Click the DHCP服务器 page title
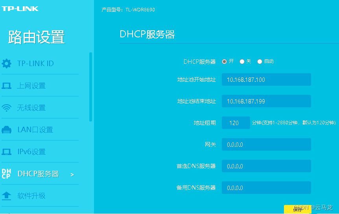Screen dimensions: 339x214 (147, 34)
